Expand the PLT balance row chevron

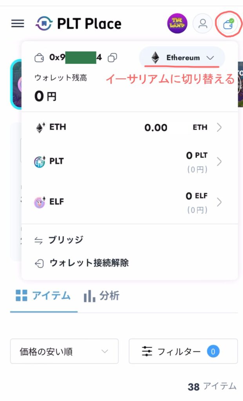(219, 162)
